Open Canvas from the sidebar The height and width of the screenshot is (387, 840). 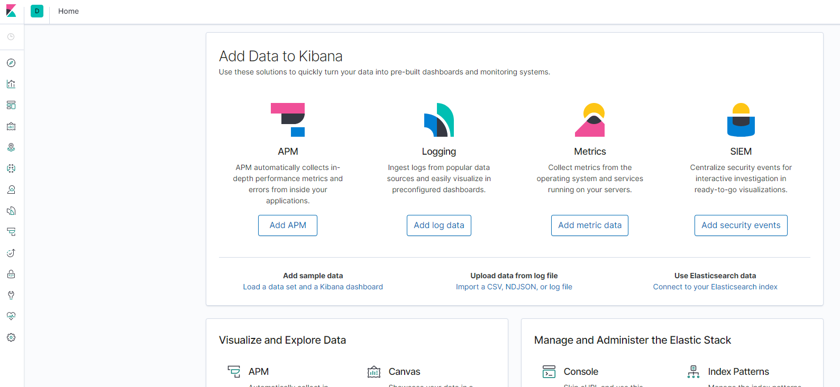click(x=11, y=126)
